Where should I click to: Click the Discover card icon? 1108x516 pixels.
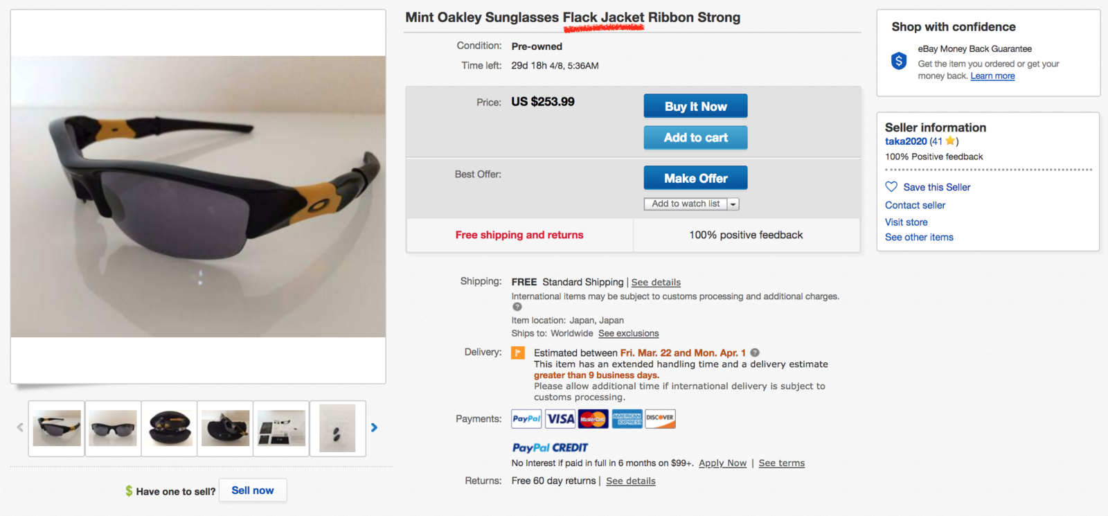coord(660,419)
